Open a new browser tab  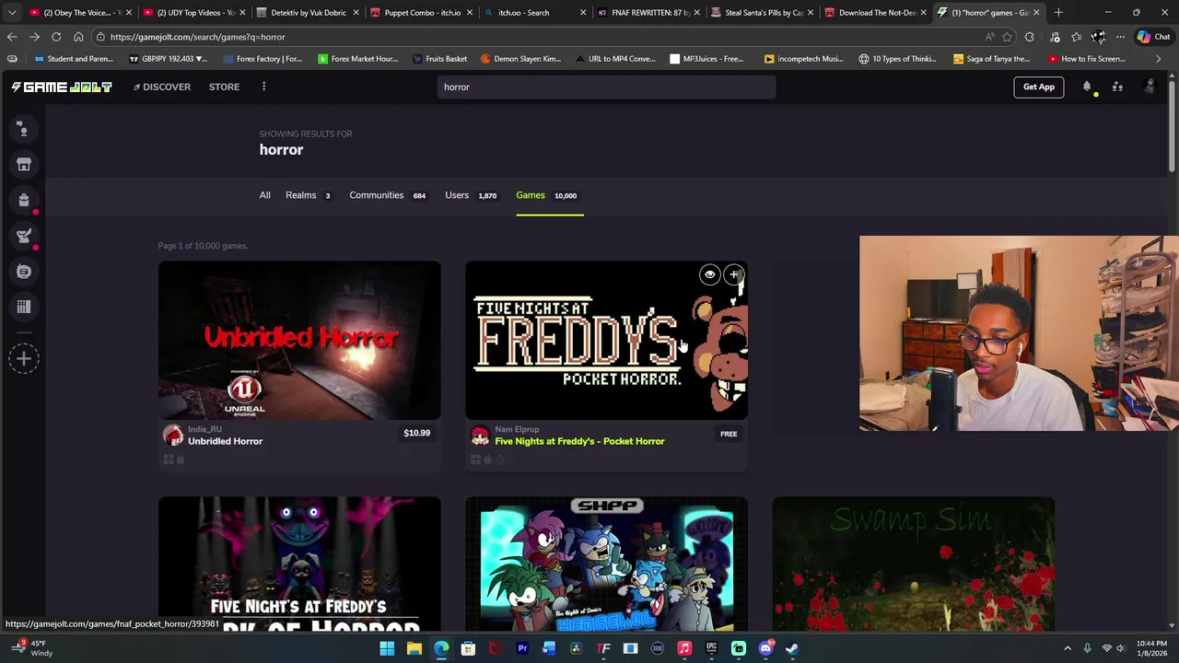coord(1058,13)
